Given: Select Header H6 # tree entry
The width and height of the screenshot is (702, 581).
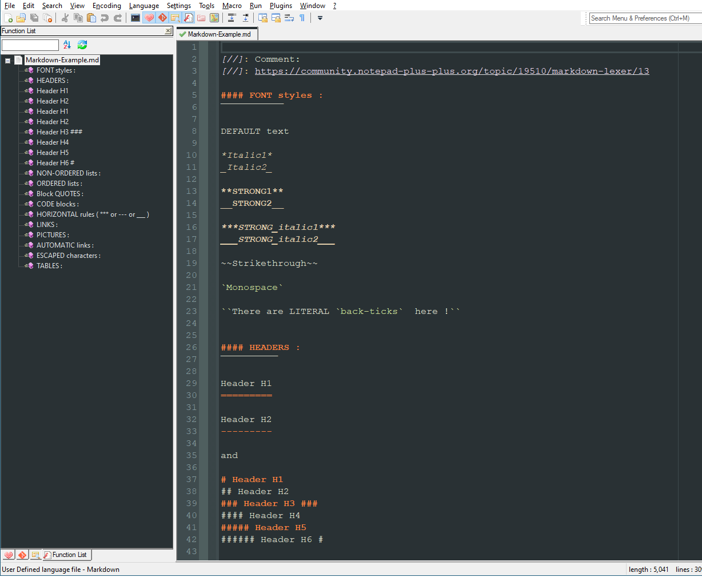Looking at the screenshot, I should [x=55, y=163].
